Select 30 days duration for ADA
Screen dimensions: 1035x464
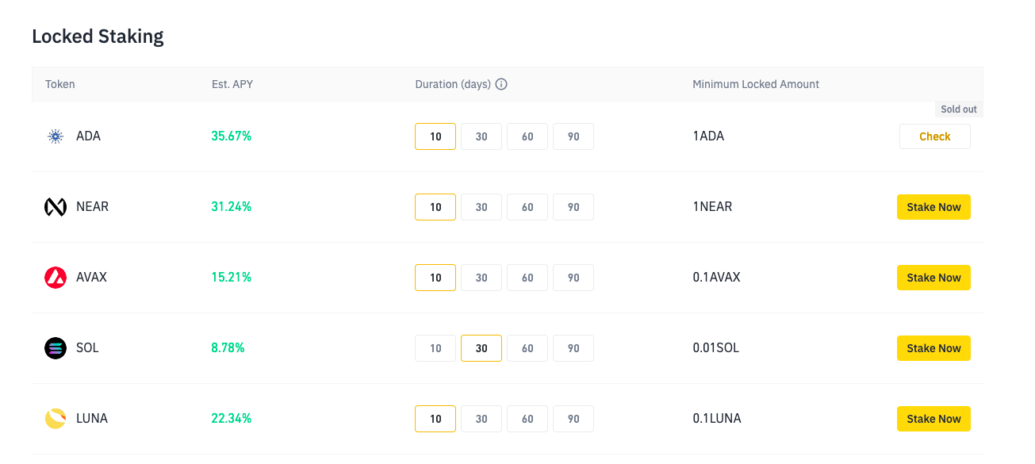(481, 136)
